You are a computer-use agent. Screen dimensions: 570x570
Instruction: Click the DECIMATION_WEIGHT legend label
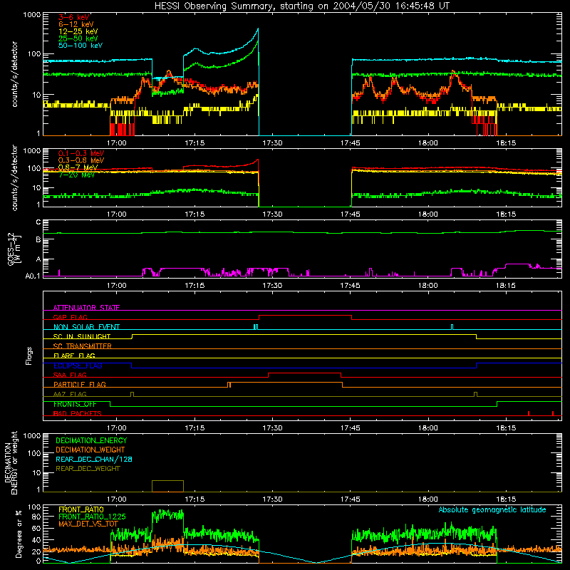coord(90,450)
